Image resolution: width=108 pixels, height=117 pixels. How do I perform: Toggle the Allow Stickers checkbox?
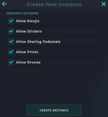click(x=11, y=31)
